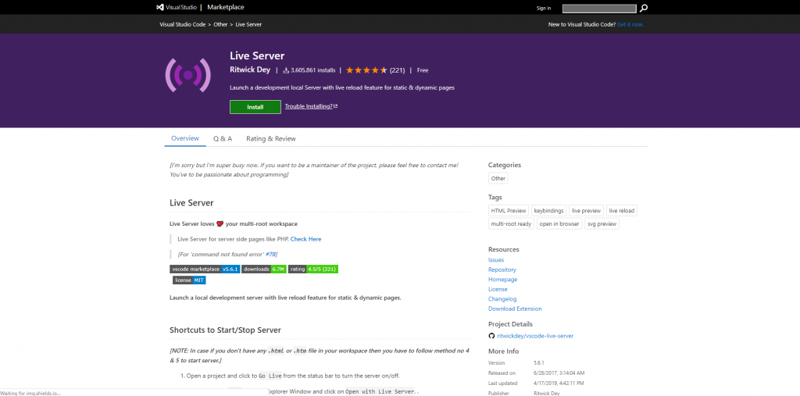Switch to the Rating & Review tab

coord(271,139)
